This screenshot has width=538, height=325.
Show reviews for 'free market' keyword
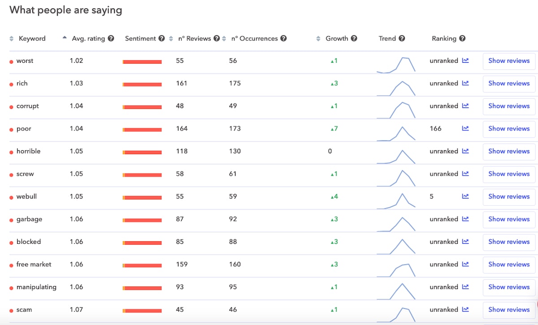point(509,264)
